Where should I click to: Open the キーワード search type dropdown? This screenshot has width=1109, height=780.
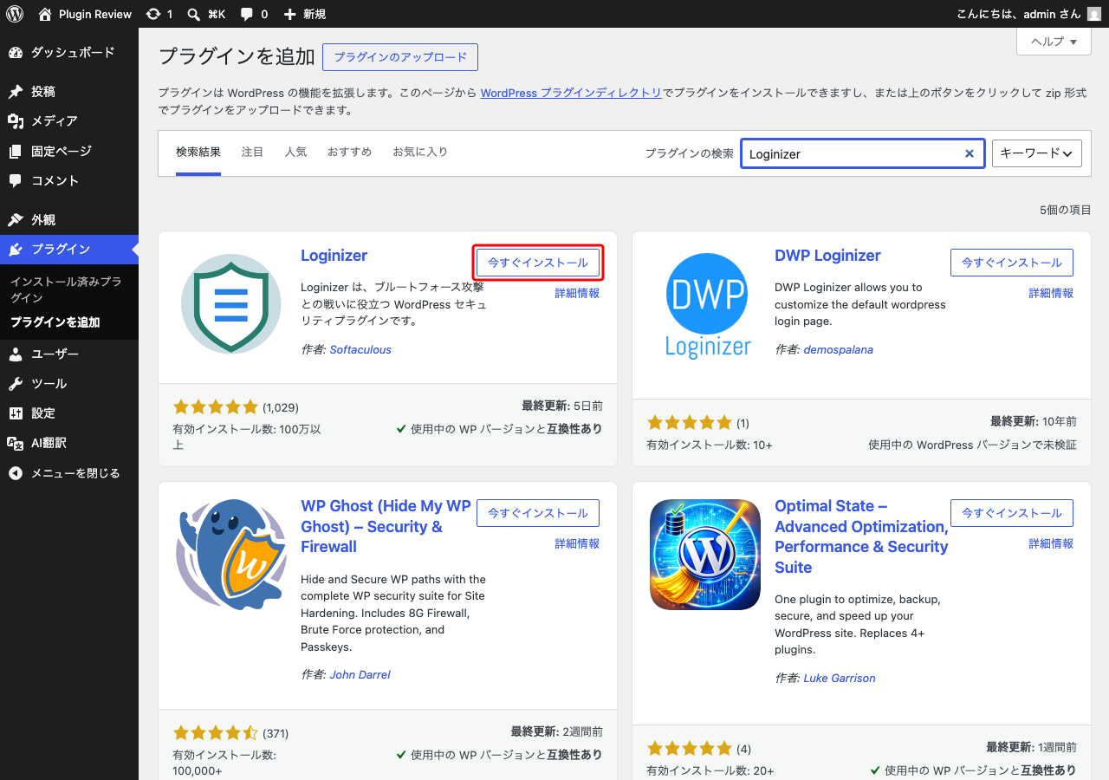tap(1037, 153)
